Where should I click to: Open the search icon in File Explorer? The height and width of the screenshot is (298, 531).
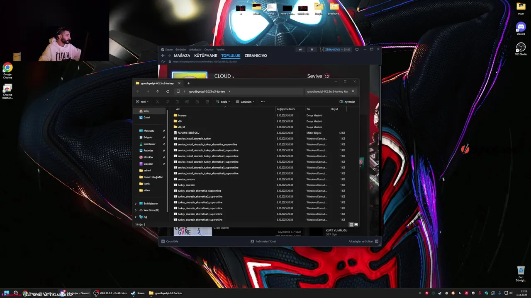[x=353, y=91]
